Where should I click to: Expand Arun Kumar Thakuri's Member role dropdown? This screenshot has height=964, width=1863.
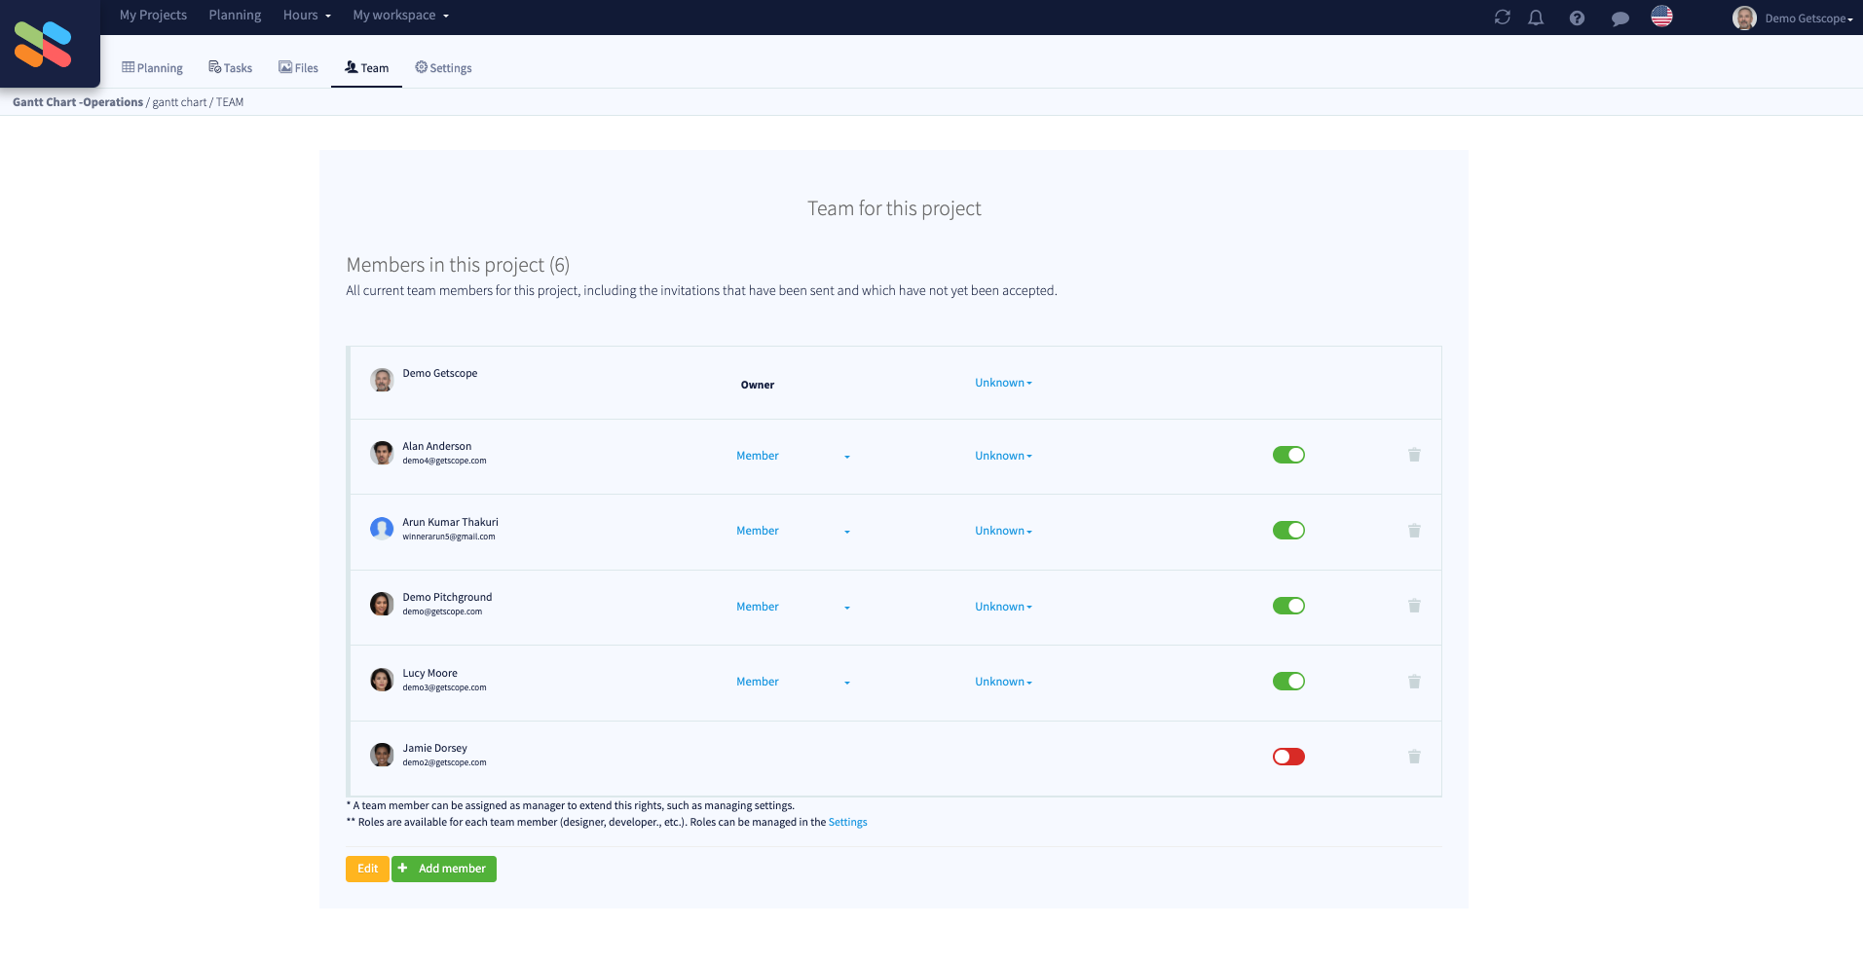point(846,532)
